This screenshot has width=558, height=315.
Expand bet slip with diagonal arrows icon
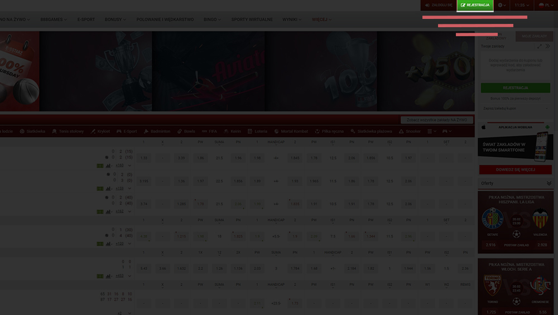pos(540,46)
